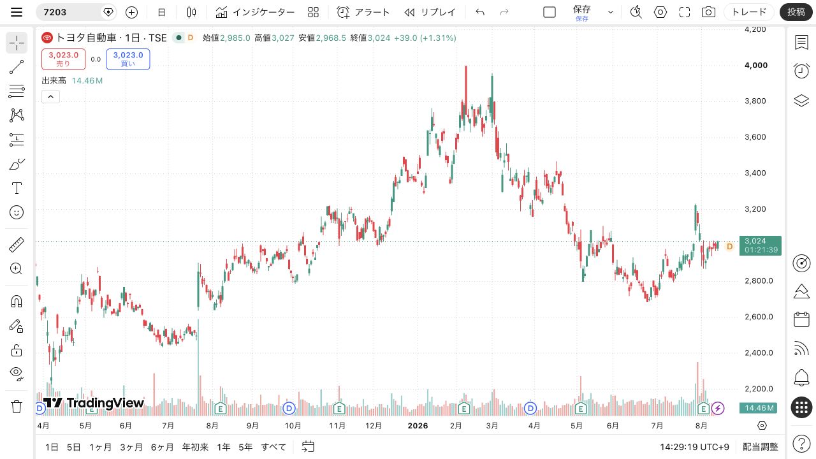Screen dimensions: 816x459
Task: Open the candlestick chart type selector
Action: 191,12
